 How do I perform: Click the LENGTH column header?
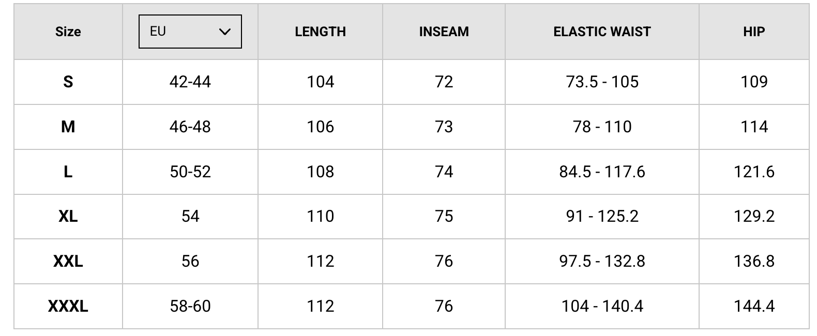pos(320,32)
